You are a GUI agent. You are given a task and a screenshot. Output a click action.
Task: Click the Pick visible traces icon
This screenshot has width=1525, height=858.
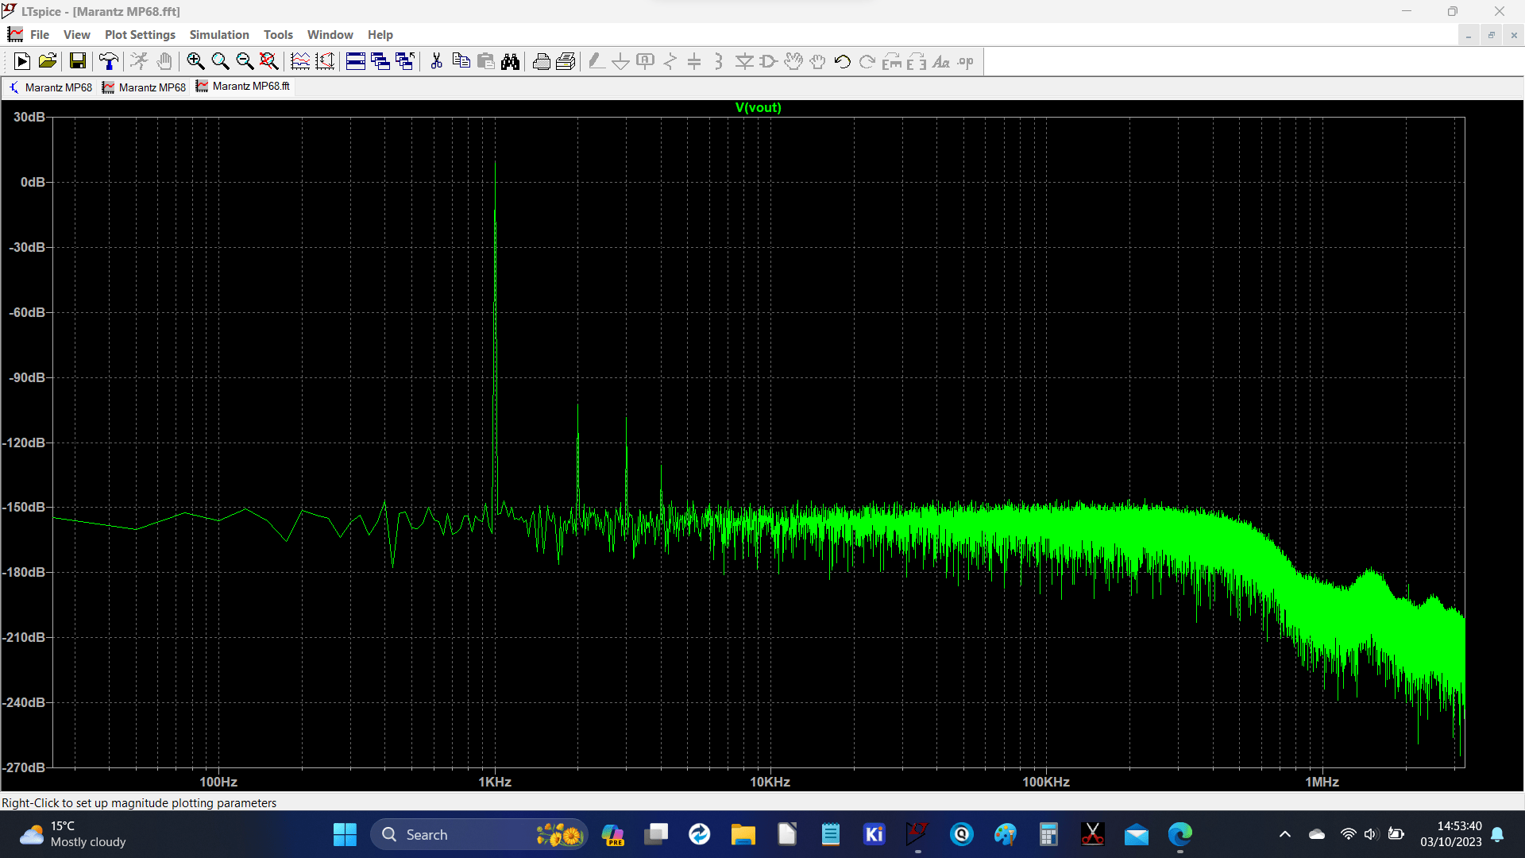(x=300, y=61)
